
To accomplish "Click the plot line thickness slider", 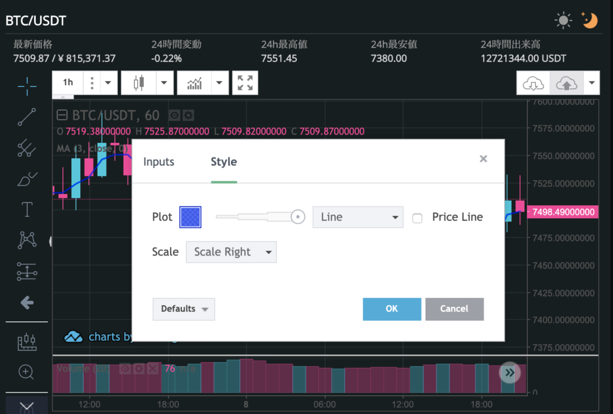I will pos(260,217).
